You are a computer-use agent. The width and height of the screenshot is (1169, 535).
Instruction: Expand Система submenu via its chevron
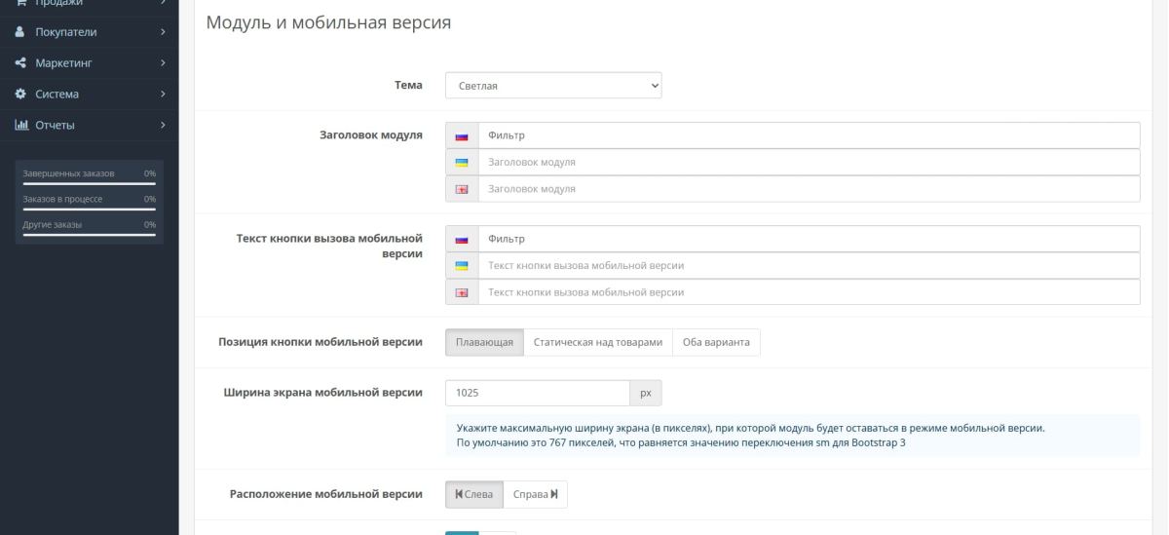coord(164,95)
